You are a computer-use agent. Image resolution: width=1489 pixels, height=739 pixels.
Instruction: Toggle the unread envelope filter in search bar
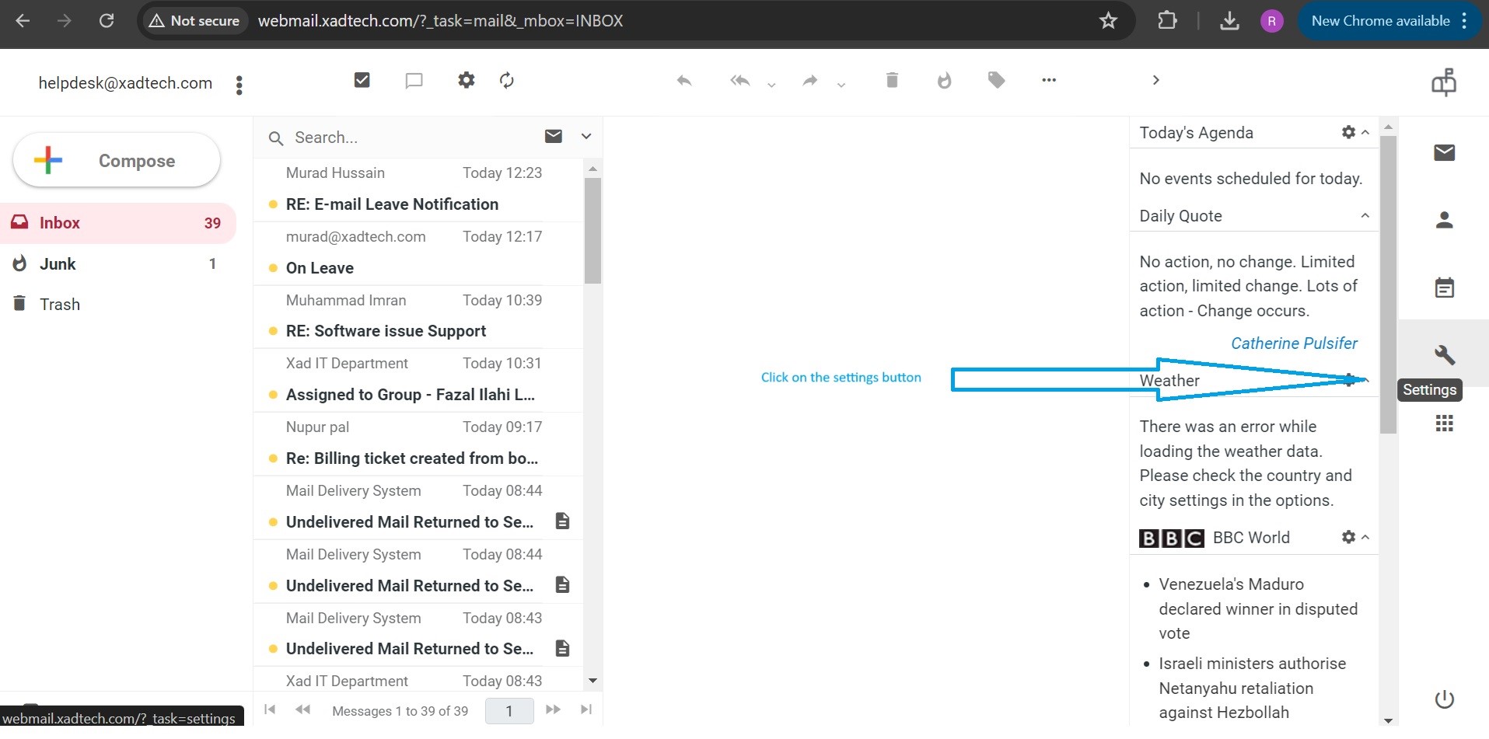(554, 137)
